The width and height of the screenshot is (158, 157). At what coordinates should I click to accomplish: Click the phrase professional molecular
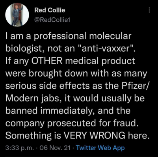click(83, 36)
